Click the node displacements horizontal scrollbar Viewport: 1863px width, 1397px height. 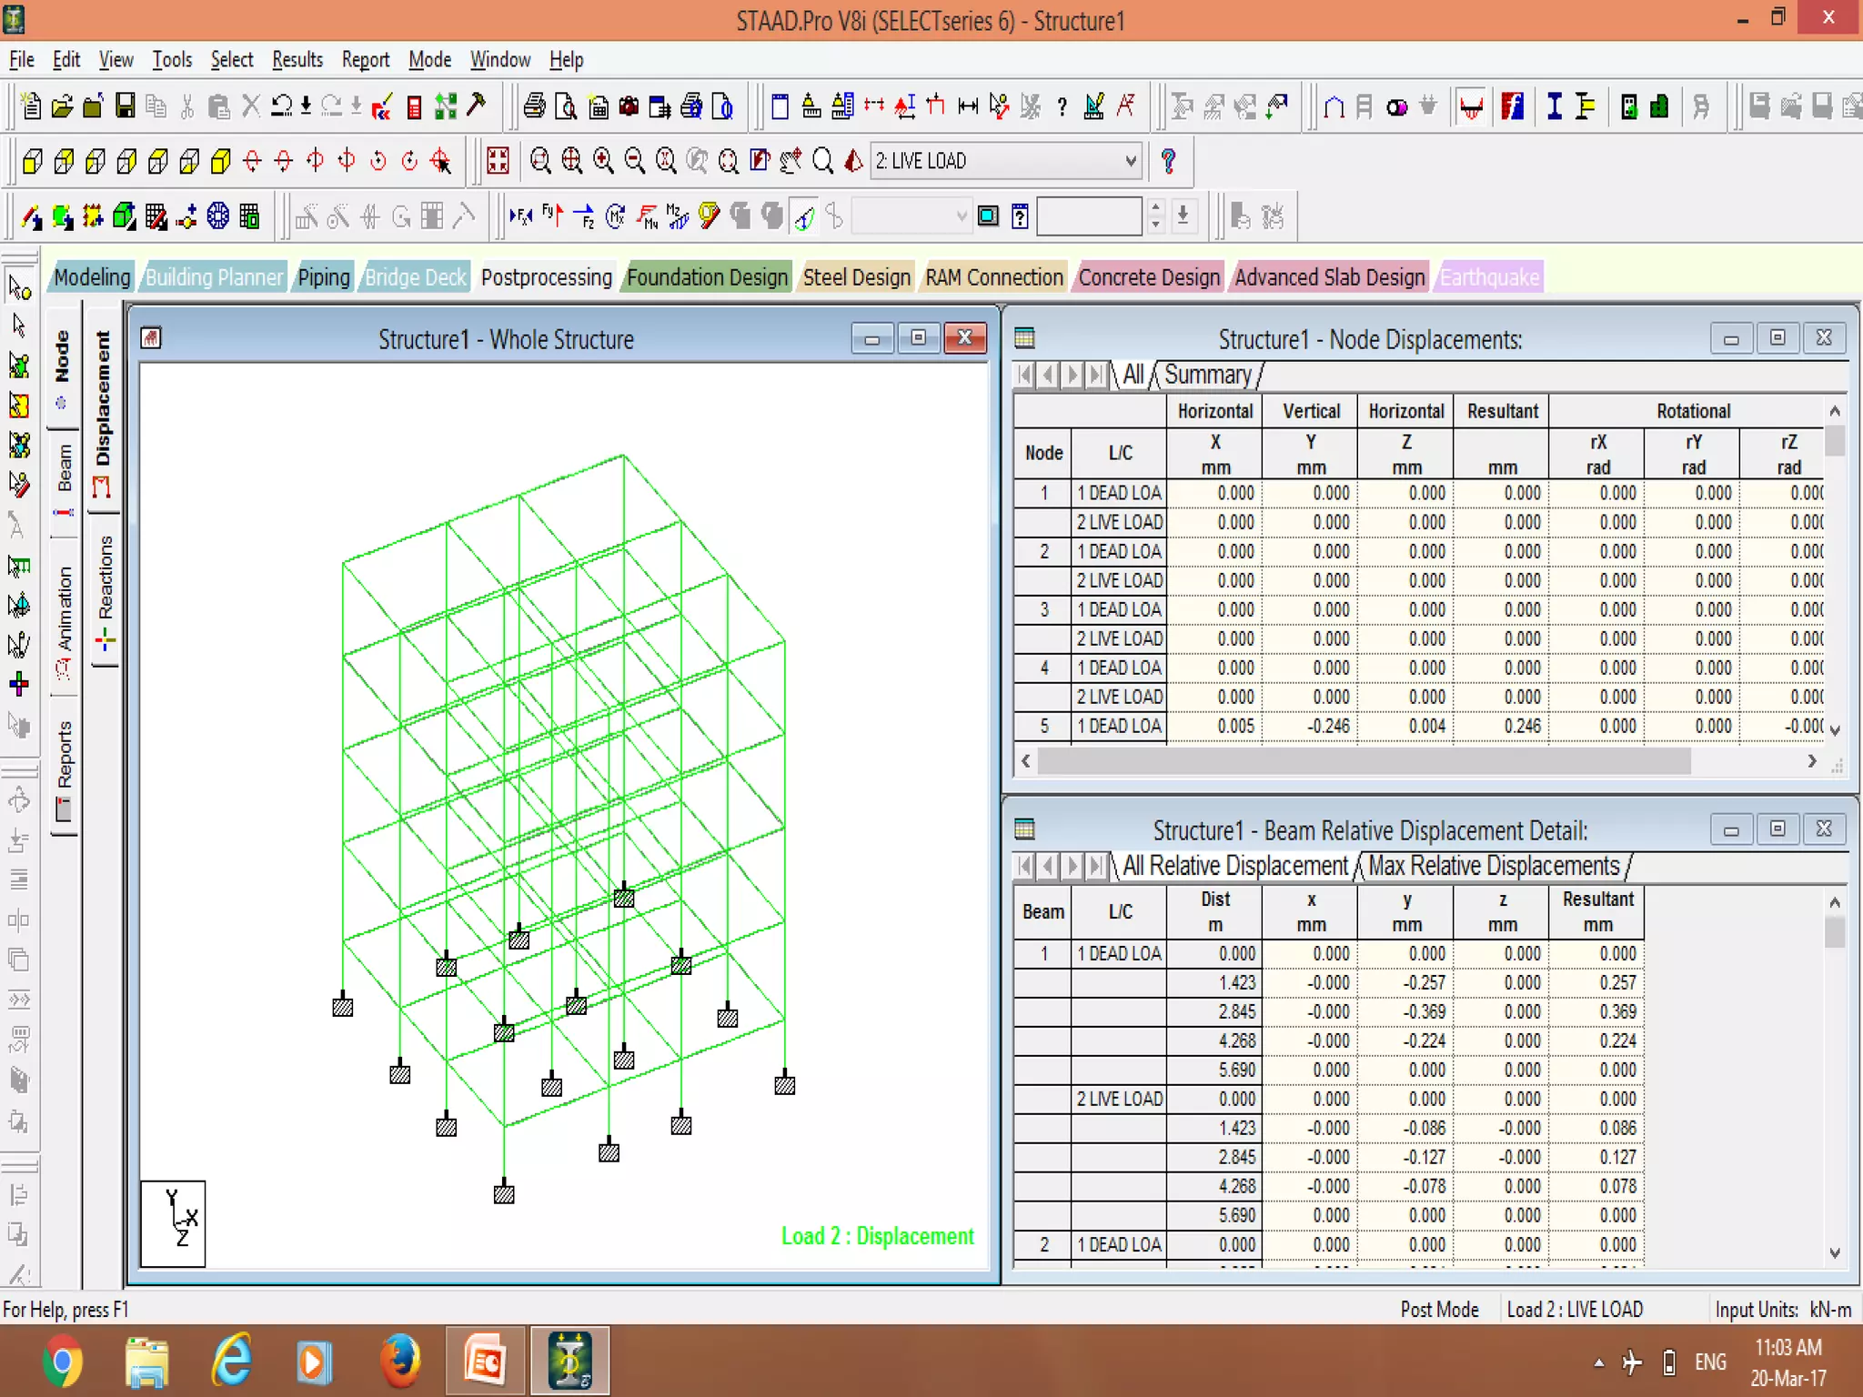pos(1363,761)
